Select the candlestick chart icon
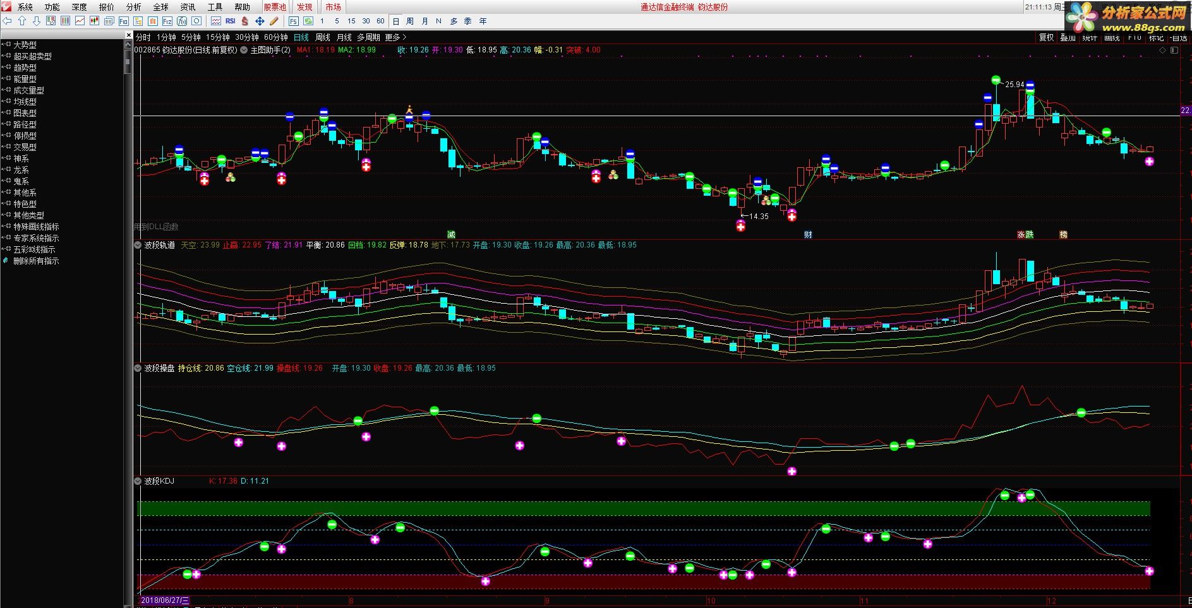Viewport: 1192px width, 608px height. (94, 21)
